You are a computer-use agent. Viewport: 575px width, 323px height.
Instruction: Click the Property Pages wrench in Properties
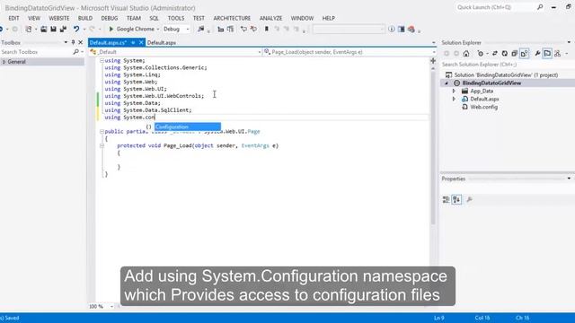(469, 199)
